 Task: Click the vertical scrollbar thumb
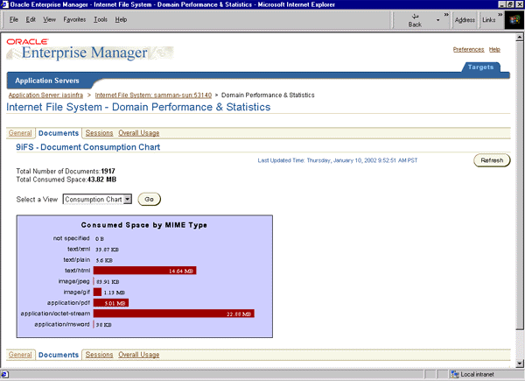coord(520,186)
